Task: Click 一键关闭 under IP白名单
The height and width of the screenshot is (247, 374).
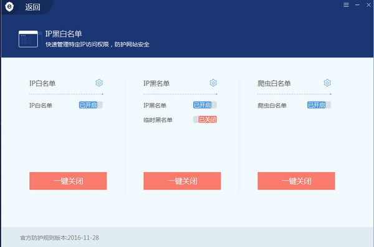Action: click(68, 181)
